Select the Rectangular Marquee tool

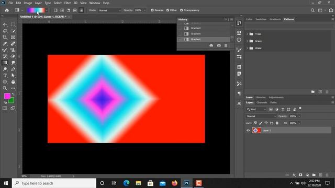pos(13,25)
